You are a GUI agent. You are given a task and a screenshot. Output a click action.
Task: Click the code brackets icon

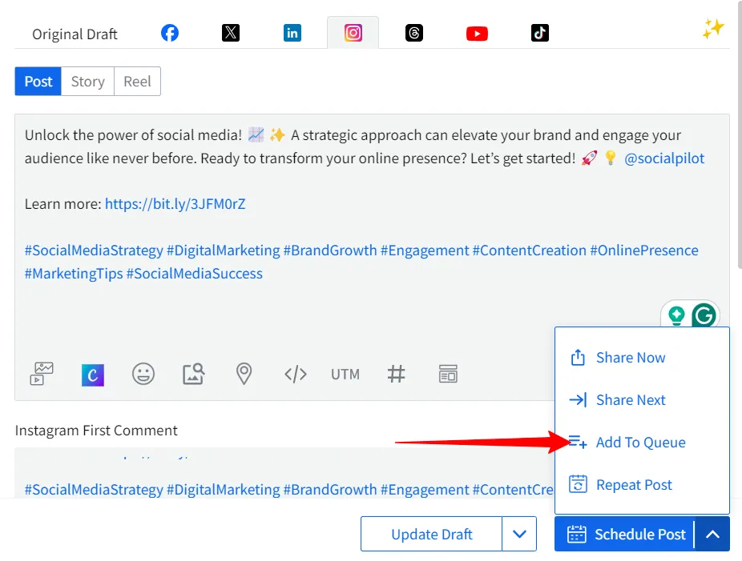pos(296,374)
